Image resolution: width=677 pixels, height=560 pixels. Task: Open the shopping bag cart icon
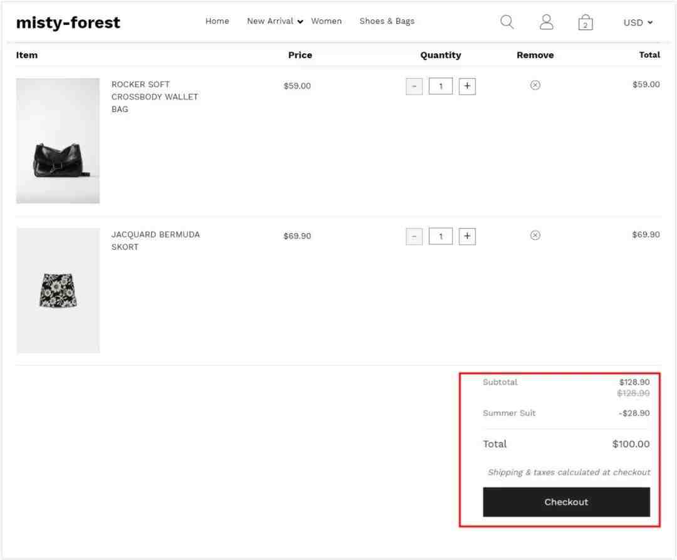click(585, 22)
